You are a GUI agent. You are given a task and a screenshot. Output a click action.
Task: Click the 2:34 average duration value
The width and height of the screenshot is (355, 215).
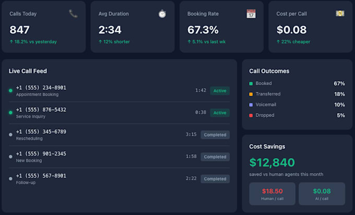click(110, 30)
